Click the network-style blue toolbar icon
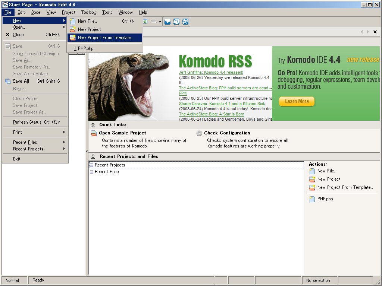 [x=185, y=22]
